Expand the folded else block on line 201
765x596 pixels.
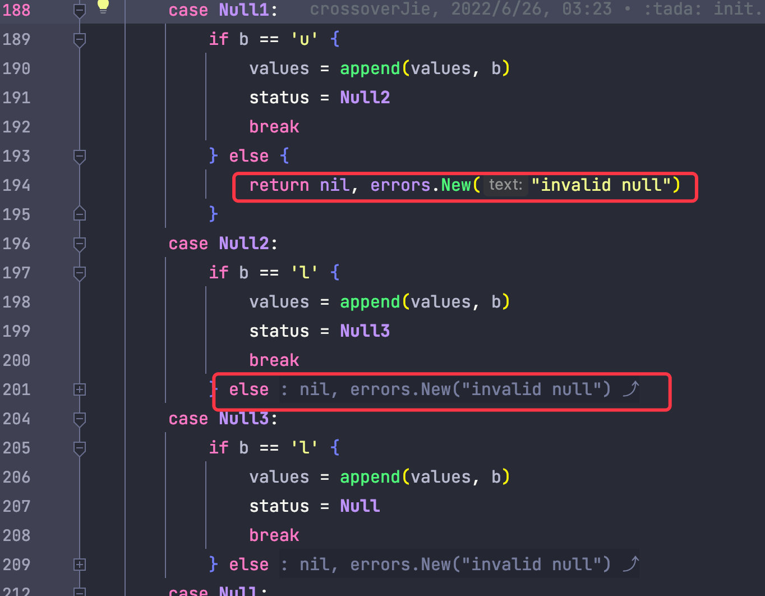(x=80, y=389)
